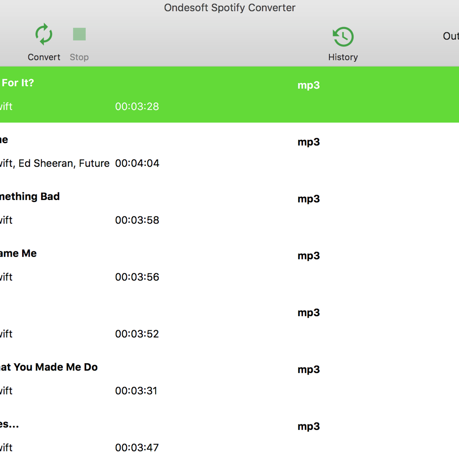
Task: Click duration 00:03:31
Action: click(x=136, y=391)
